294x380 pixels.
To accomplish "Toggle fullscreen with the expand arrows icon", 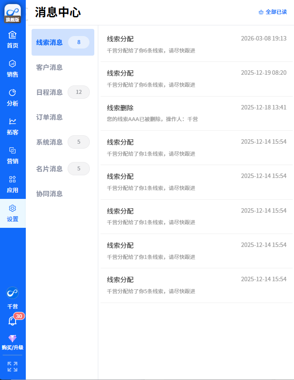I will coord(12,367).
